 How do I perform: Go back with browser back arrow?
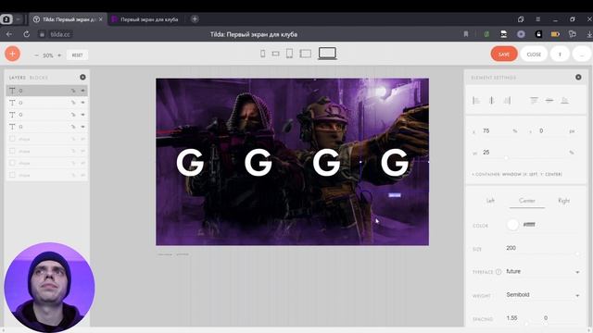click(9, 34)
